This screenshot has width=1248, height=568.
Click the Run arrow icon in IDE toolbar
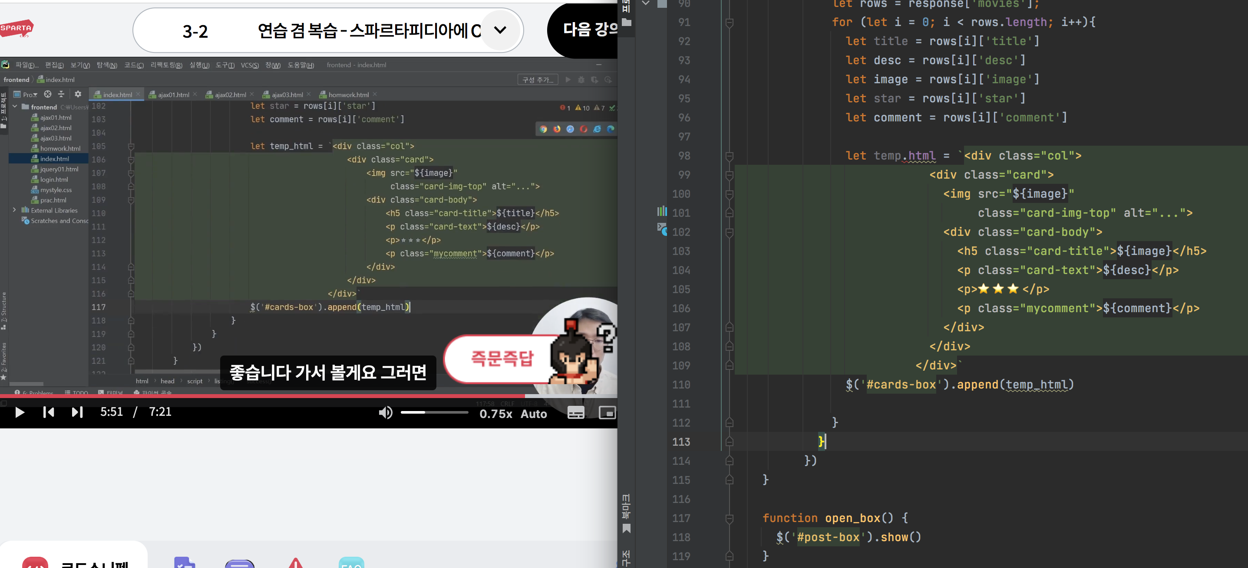(x=568, y=80)
